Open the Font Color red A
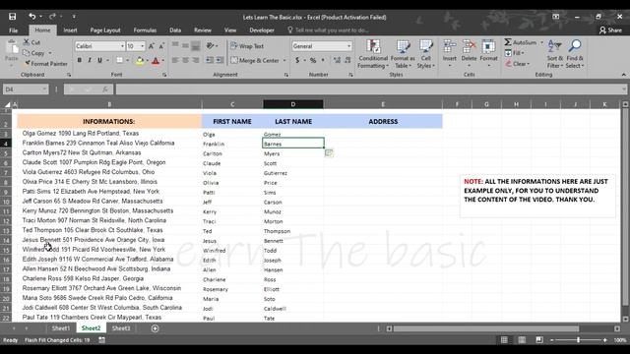The width and height of the screenshot is (630, 354). (156, 60)
